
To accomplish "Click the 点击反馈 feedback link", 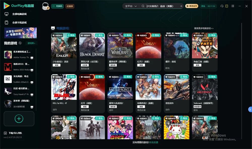I will tap(154, 142).
